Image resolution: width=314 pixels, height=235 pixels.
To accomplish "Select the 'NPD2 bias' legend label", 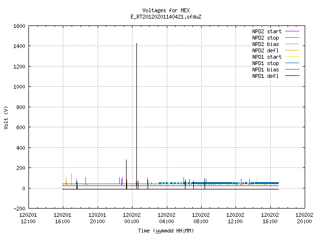I will [265, 44].
